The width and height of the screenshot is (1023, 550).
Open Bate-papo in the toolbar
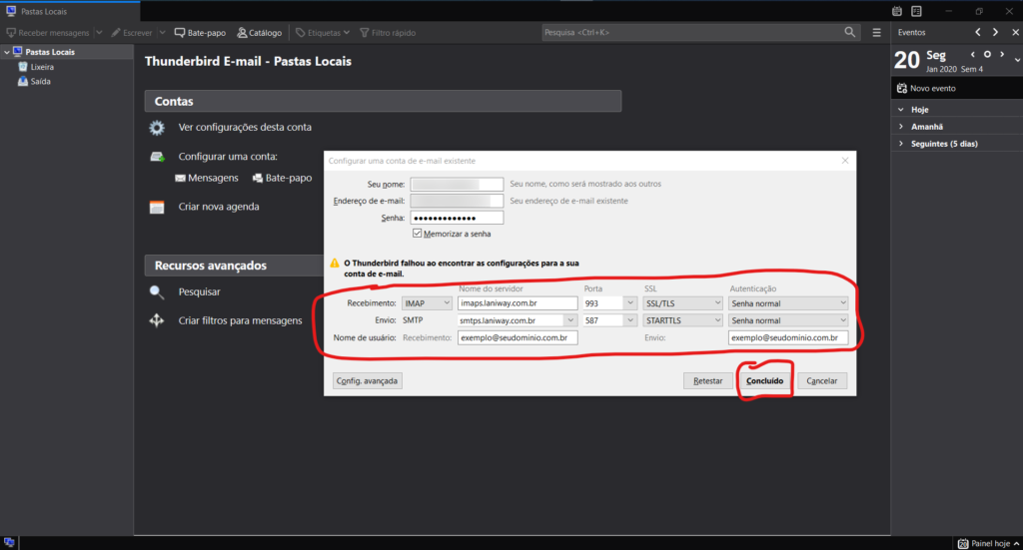click(200, 33)
